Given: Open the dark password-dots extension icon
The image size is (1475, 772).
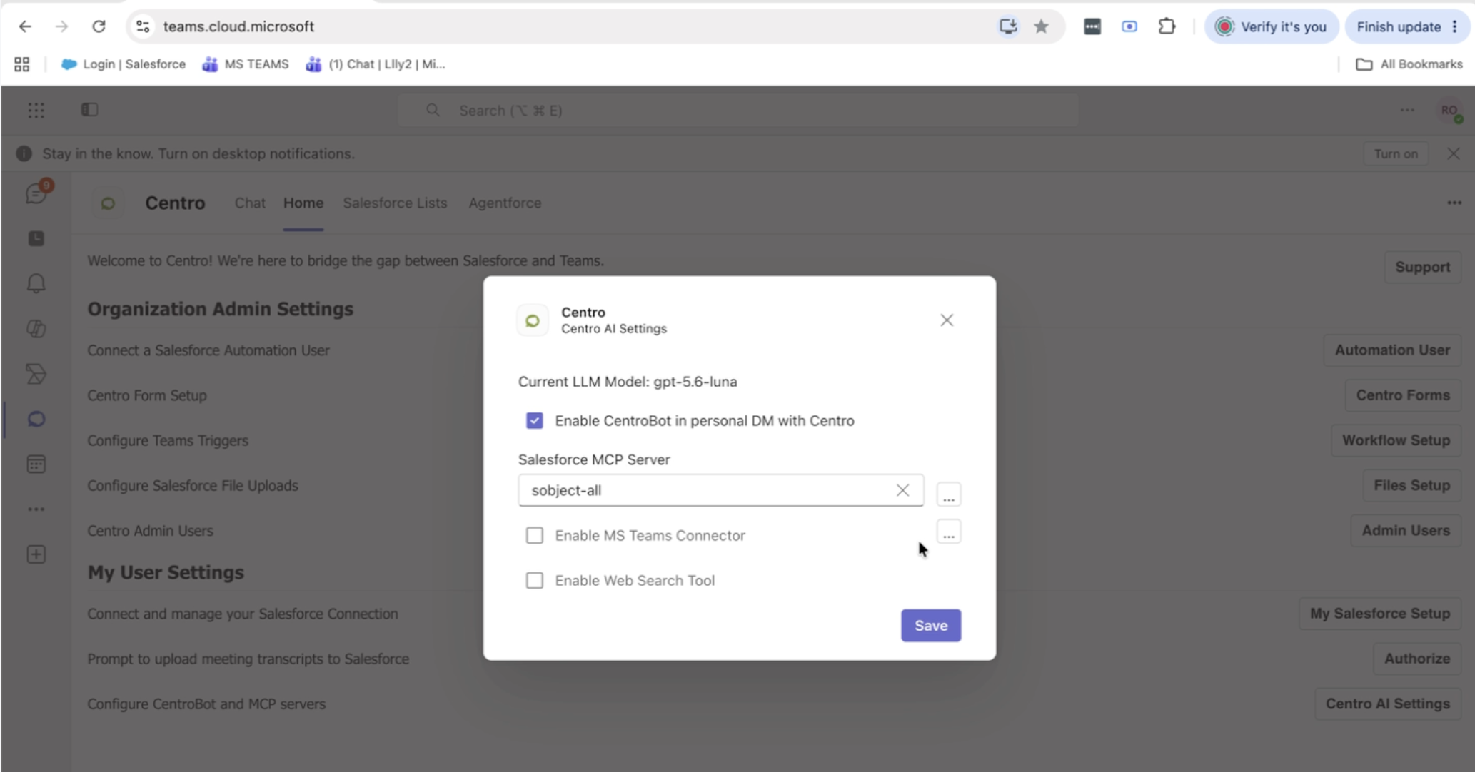Looking at the screenshot, I should point(1092,26).
